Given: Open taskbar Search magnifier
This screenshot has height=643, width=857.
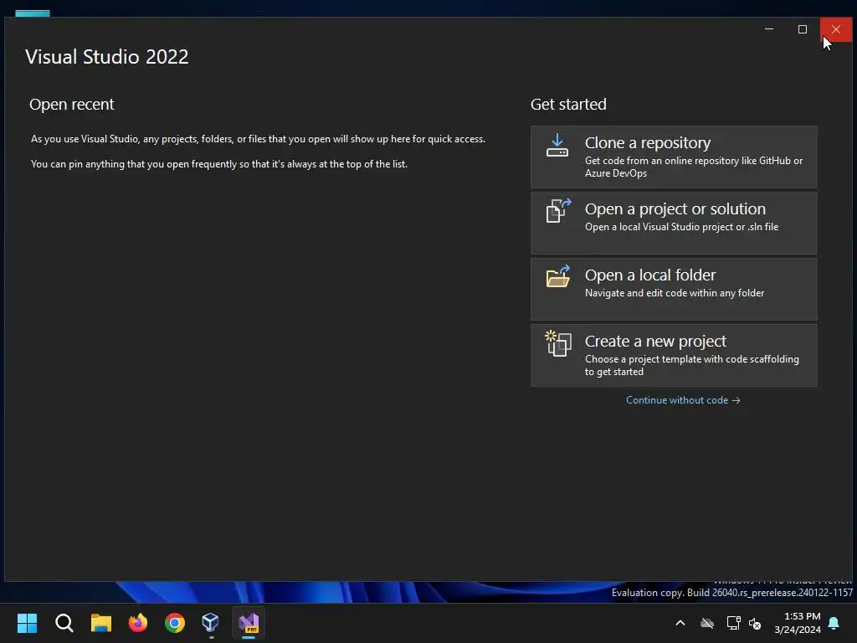Looking at the screenshot, I should tap(64, 623).
